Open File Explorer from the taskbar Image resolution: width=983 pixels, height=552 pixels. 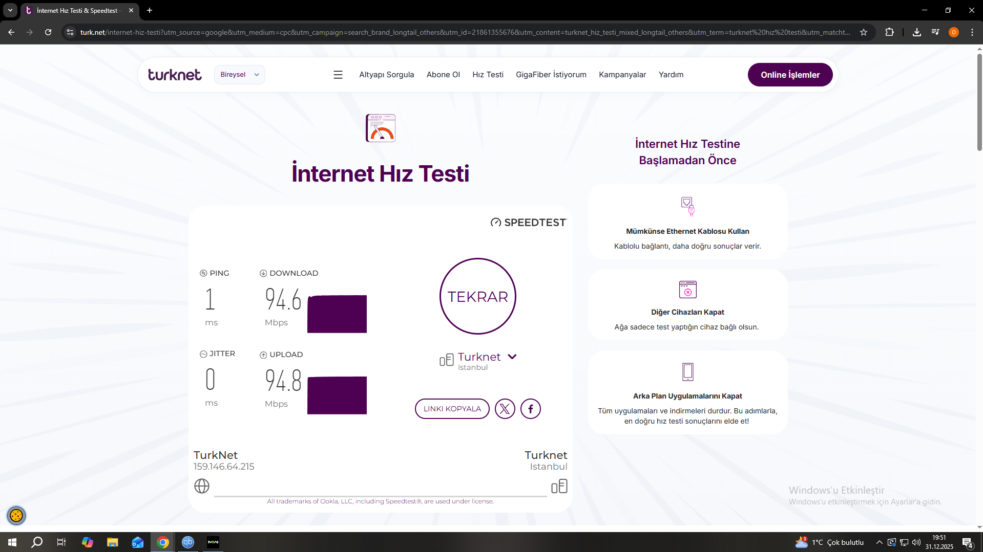click(112, 542)
